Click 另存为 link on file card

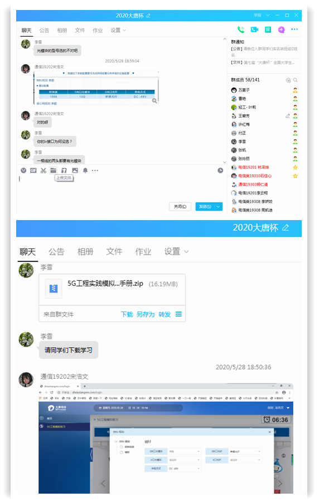(146, 314)
